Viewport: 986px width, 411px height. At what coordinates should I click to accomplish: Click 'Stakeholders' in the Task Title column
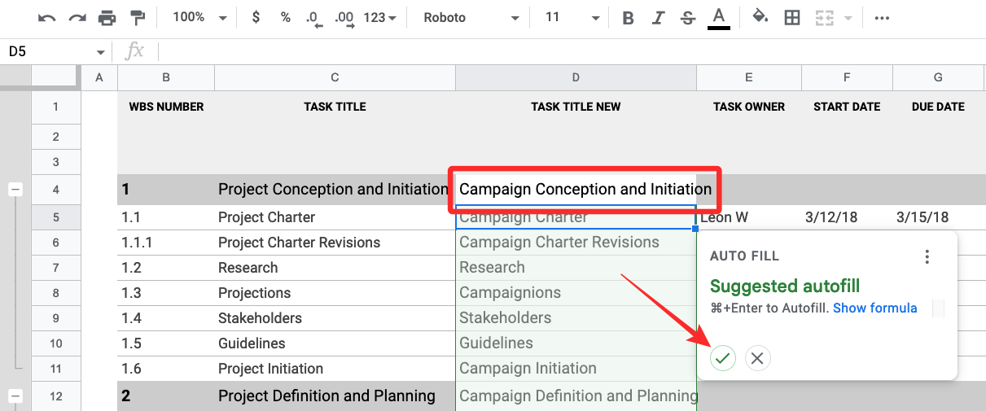[335, 318]
